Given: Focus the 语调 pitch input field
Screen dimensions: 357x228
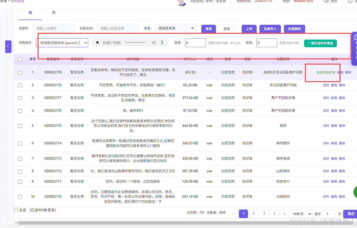Looking at the screenshot, I should (267, 43).
